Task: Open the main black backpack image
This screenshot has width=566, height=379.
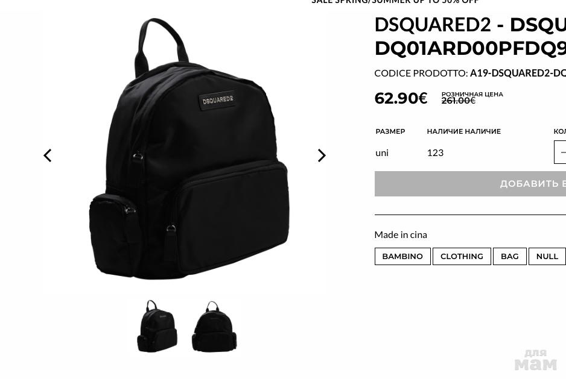Action: tap(189, 149)
